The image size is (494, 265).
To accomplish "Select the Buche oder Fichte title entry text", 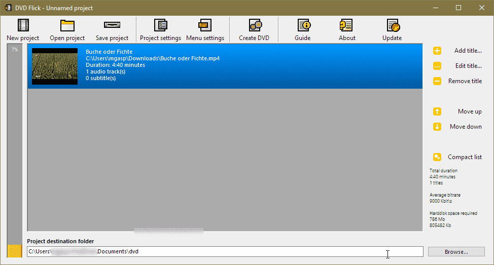I will point(109,52).
